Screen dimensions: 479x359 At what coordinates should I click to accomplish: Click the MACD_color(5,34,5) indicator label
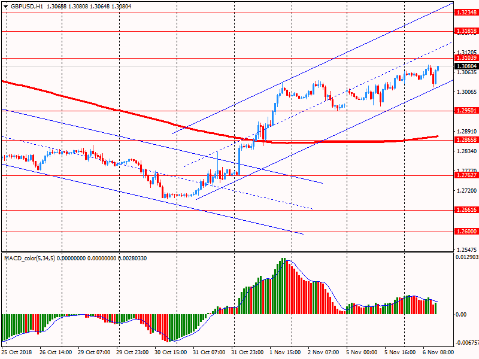(29, 258)
